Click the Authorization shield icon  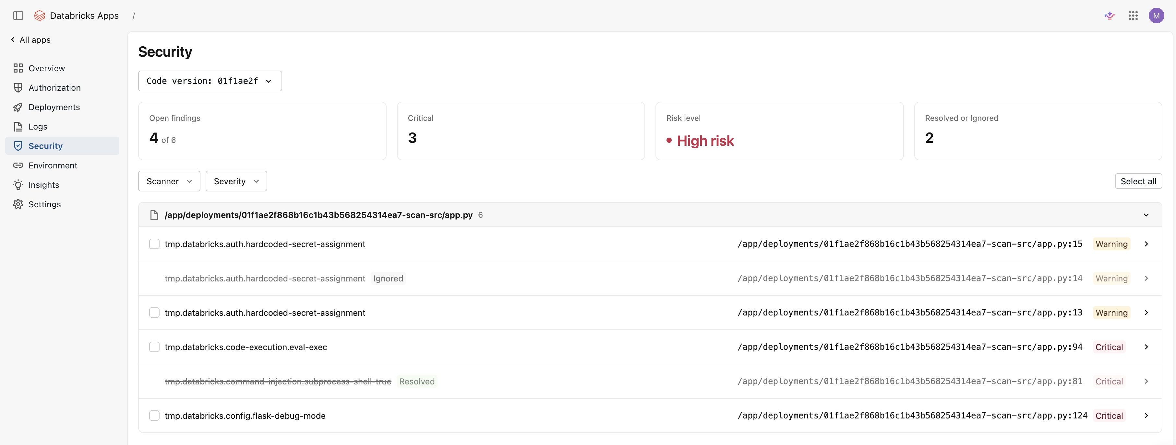click(x=18, y=87)
